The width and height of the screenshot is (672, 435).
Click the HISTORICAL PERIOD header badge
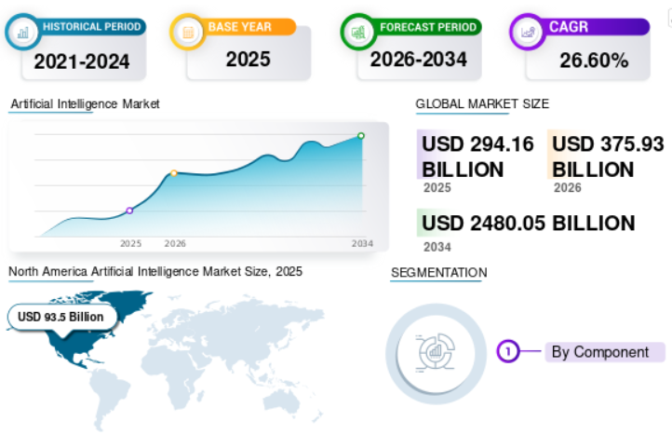92,27
